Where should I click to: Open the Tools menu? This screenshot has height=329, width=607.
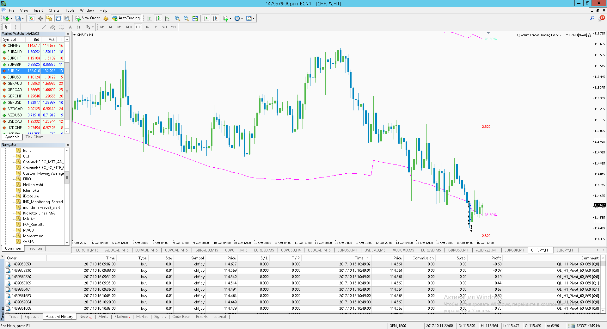point(70,10)
